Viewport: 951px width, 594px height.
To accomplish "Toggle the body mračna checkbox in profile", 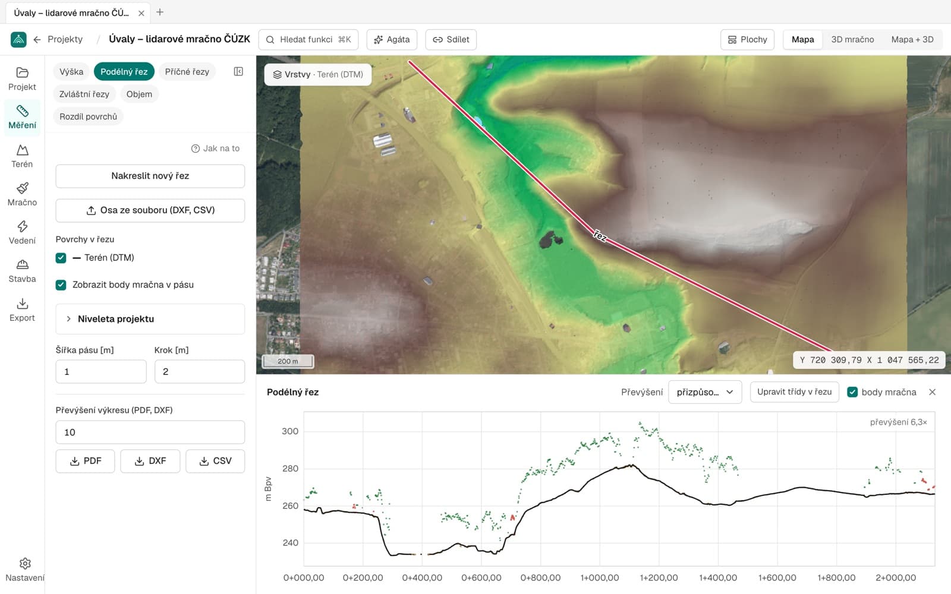I will 852,392.
